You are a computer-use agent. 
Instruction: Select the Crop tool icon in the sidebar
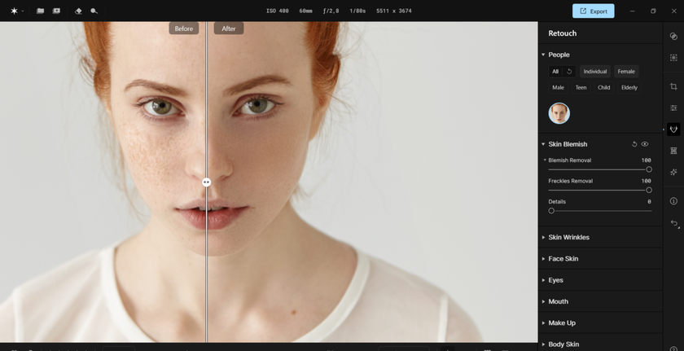click(673, 86)
